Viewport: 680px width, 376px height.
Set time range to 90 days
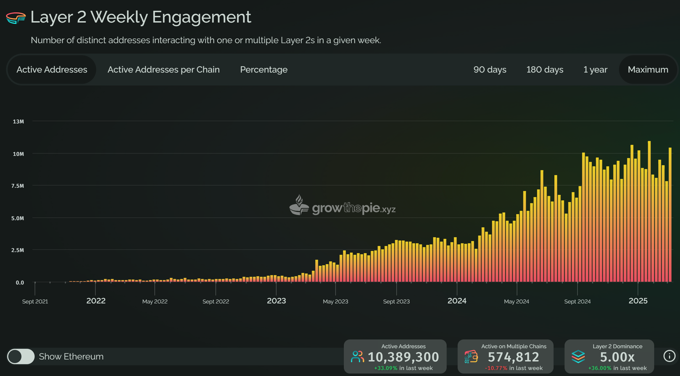point(490,69)
